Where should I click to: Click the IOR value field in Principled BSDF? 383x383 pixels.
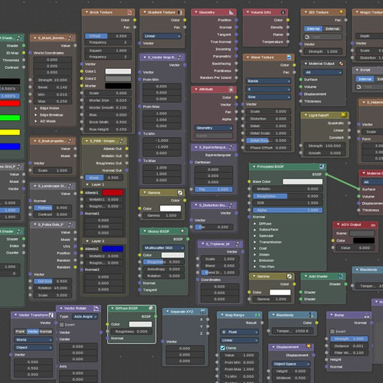[x=287, y=203]
